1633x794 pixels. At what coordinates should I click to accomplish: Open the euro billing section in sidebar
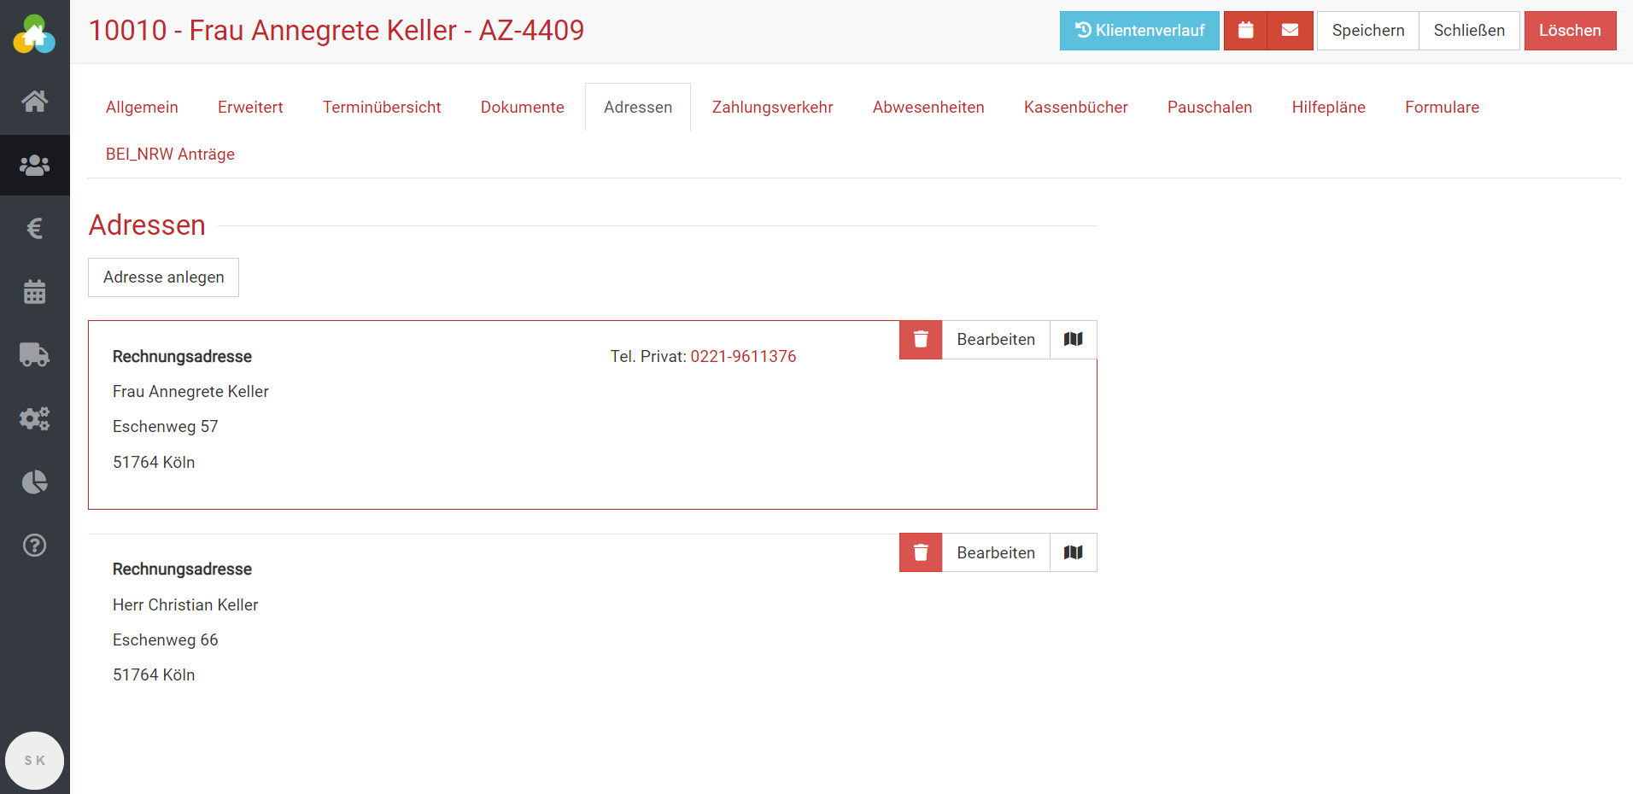click(34, 228)
